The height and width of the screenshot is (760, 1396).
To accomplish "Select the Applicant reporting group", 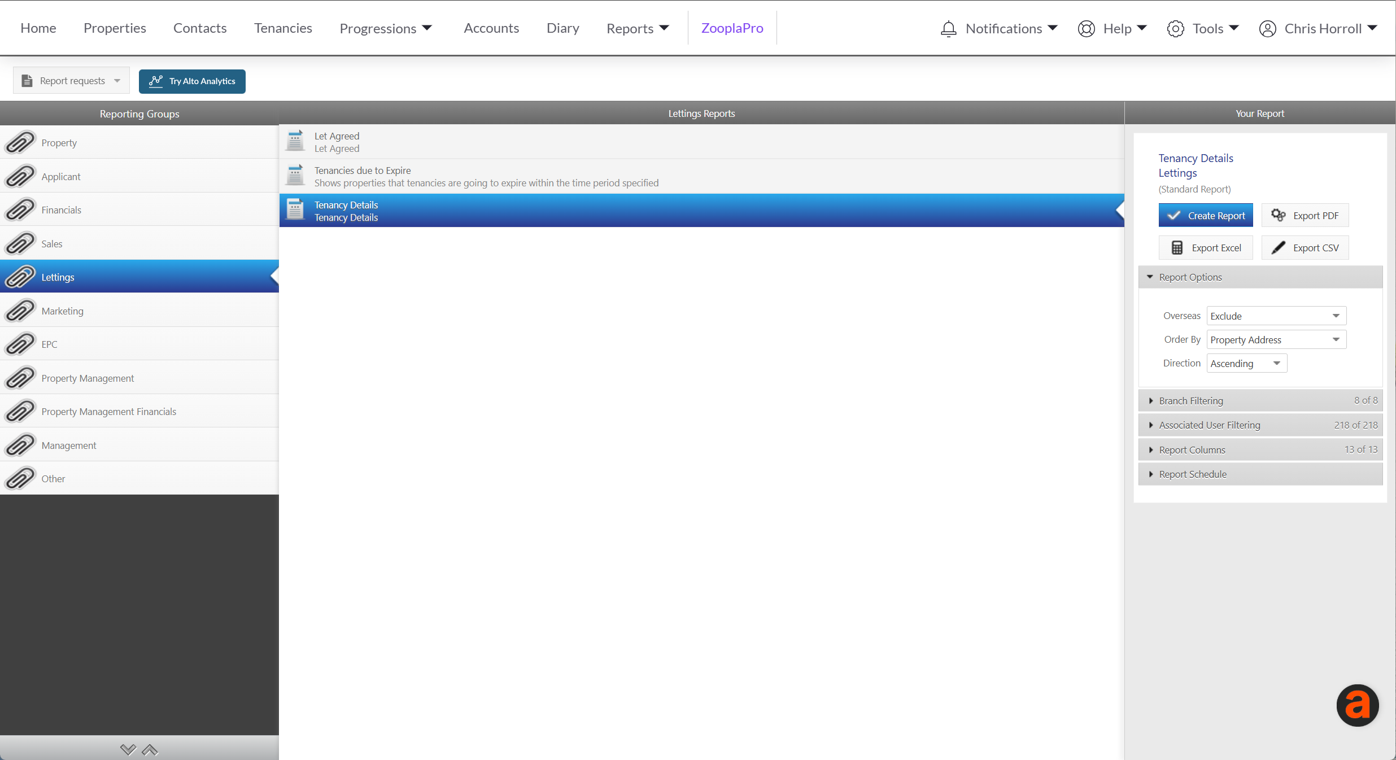I will (139, 176).
